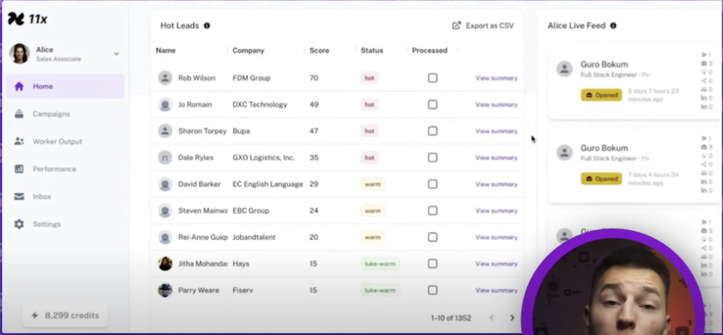Click the Alice Live Feed info icon
The height and width of the screenshot is (335, 723).
pyautogui.click(x=613, y=26)
